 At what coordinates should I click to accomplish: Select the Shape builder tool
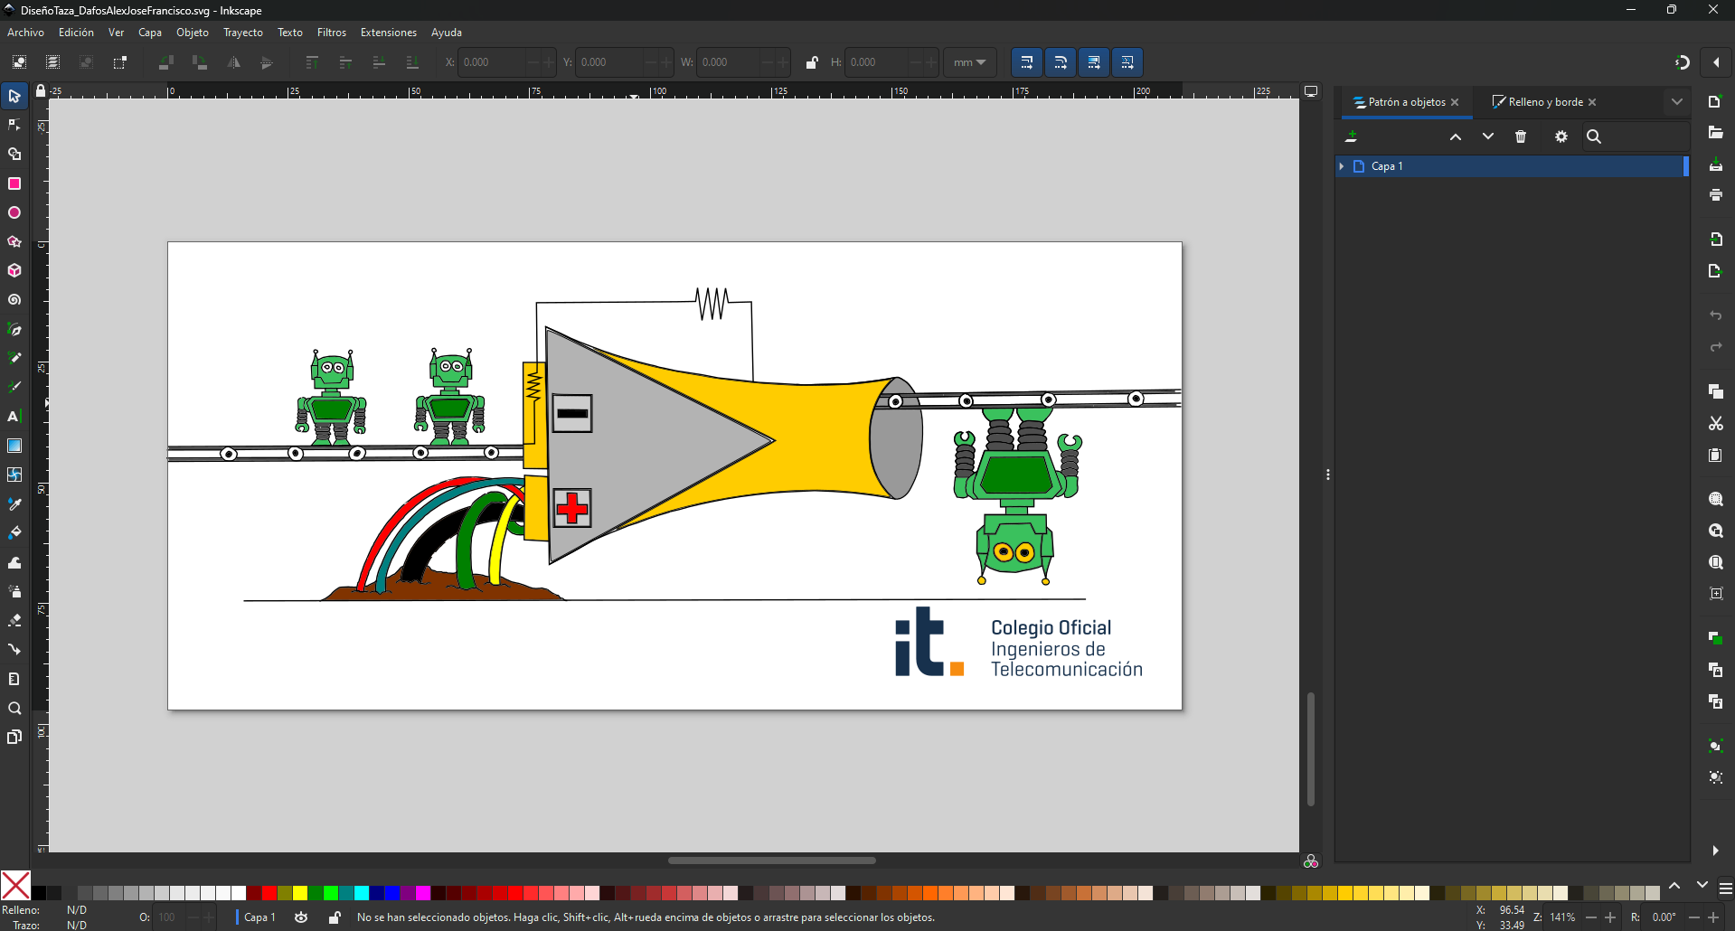pyautogui.click(x=14, y=155)
